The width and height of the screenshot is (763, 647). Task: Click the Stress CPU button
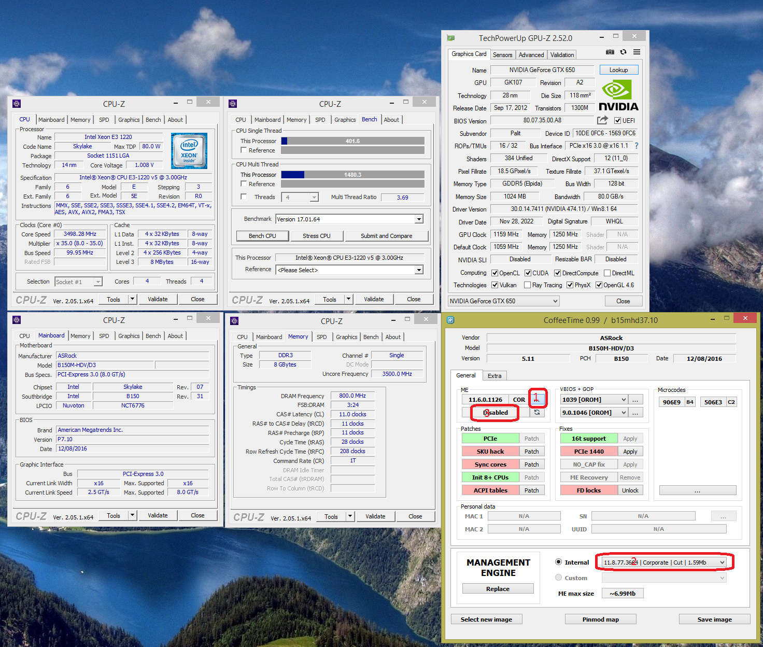click(317, 236)
